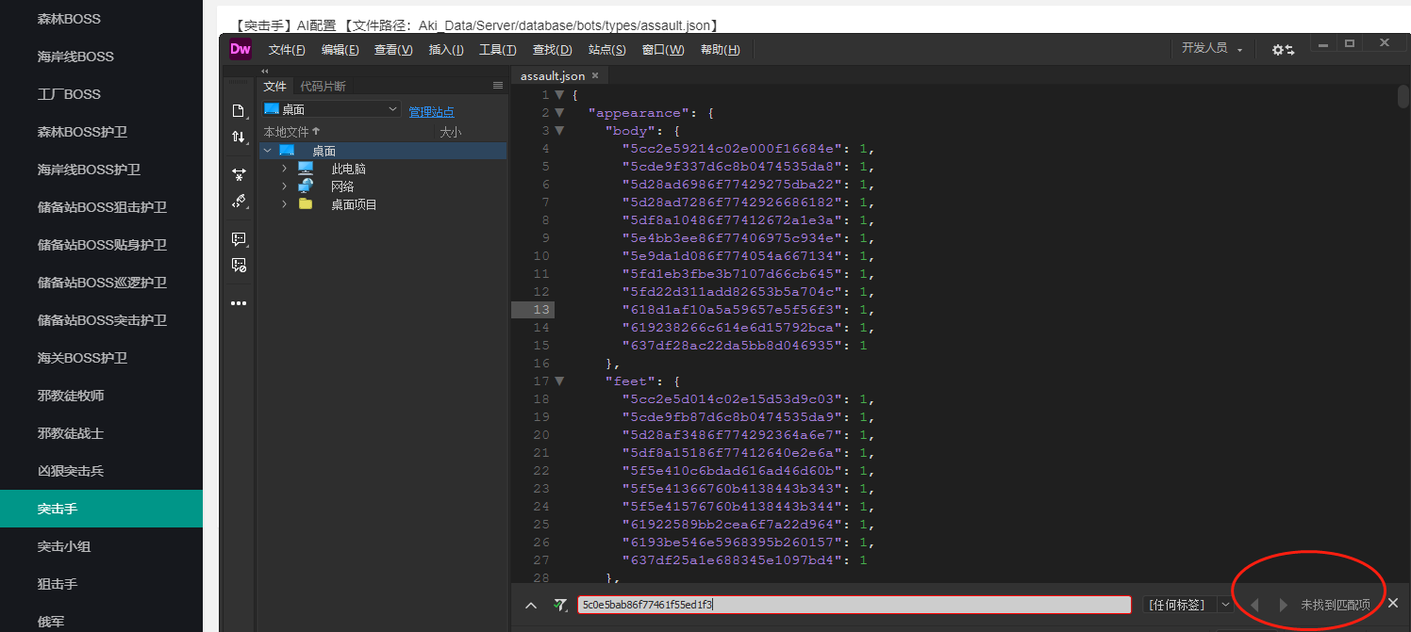Collapse the "appearance" code fold arrow
This screenshot has width=1411, height=632.
(x=559, y=113)
